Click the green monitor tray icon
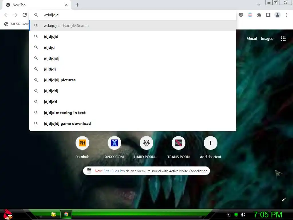Viewport: 293px width, 220px height. (x=236, y=215)
